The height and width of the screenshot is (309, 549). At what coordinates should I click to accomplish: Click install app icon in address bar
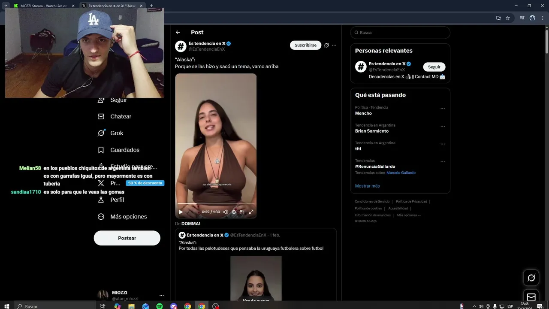tap(498, 18)
